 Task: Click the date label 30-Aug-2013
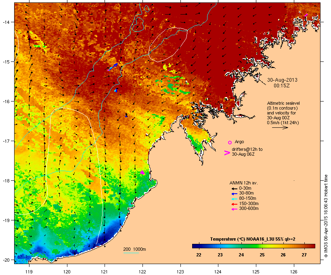pyautogui.click(x=282, y=80)
